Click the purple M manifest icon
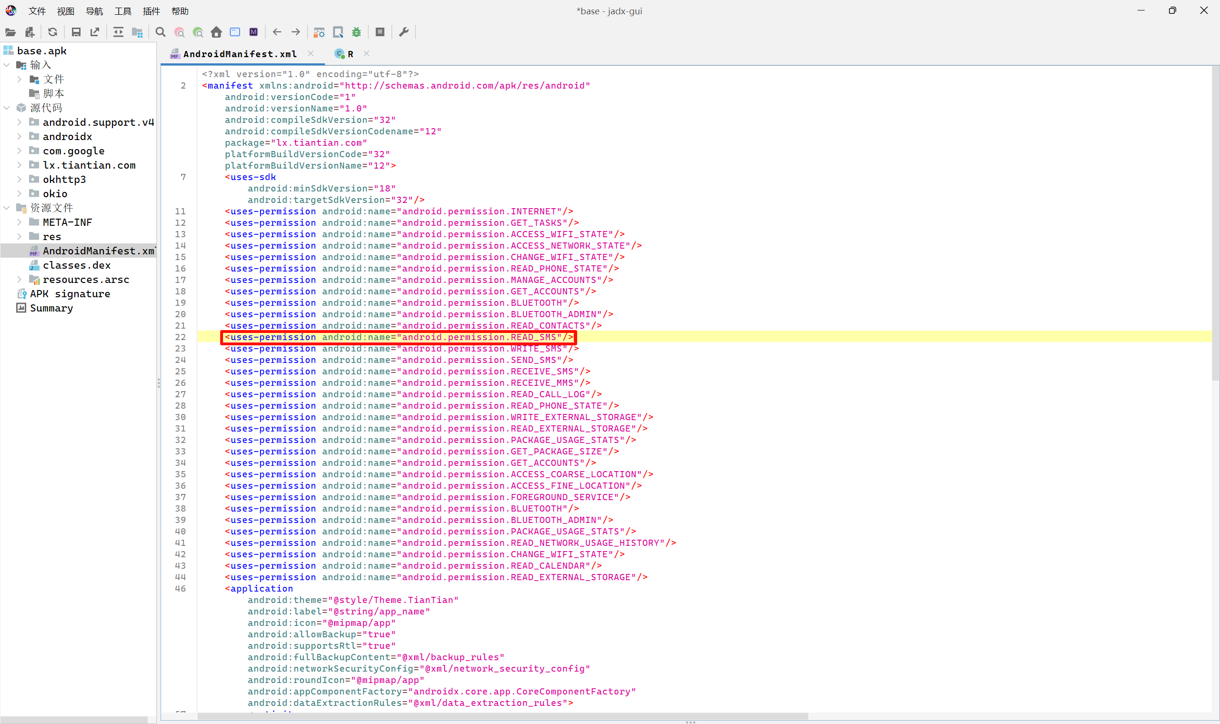 coord(253,32)
